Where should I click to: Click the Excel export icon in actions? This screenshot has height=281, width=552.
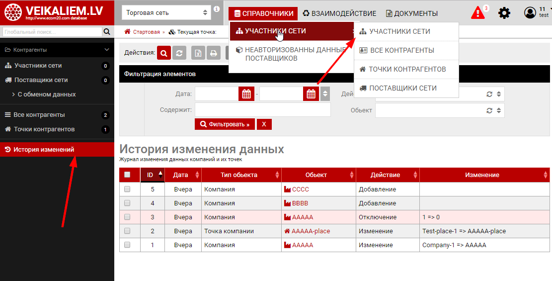pyautogui.click(x=199, y=53)
